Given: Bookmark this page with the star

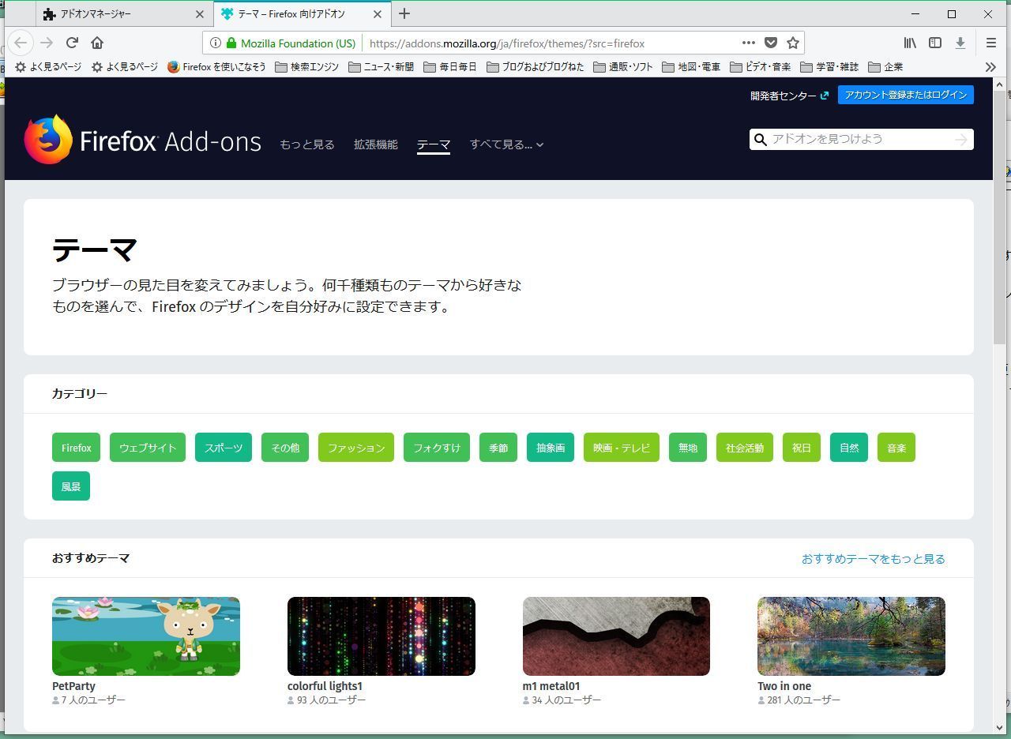Looking at the screenshot, I should (793, 43).
